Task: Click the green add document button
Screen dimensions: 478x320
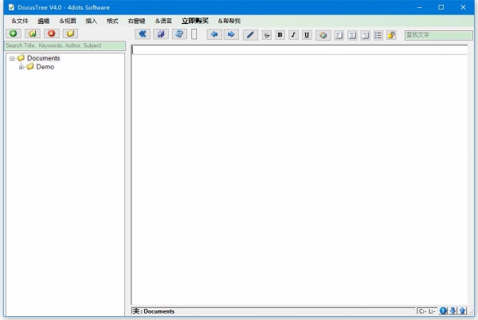Action: coord(14,34)
